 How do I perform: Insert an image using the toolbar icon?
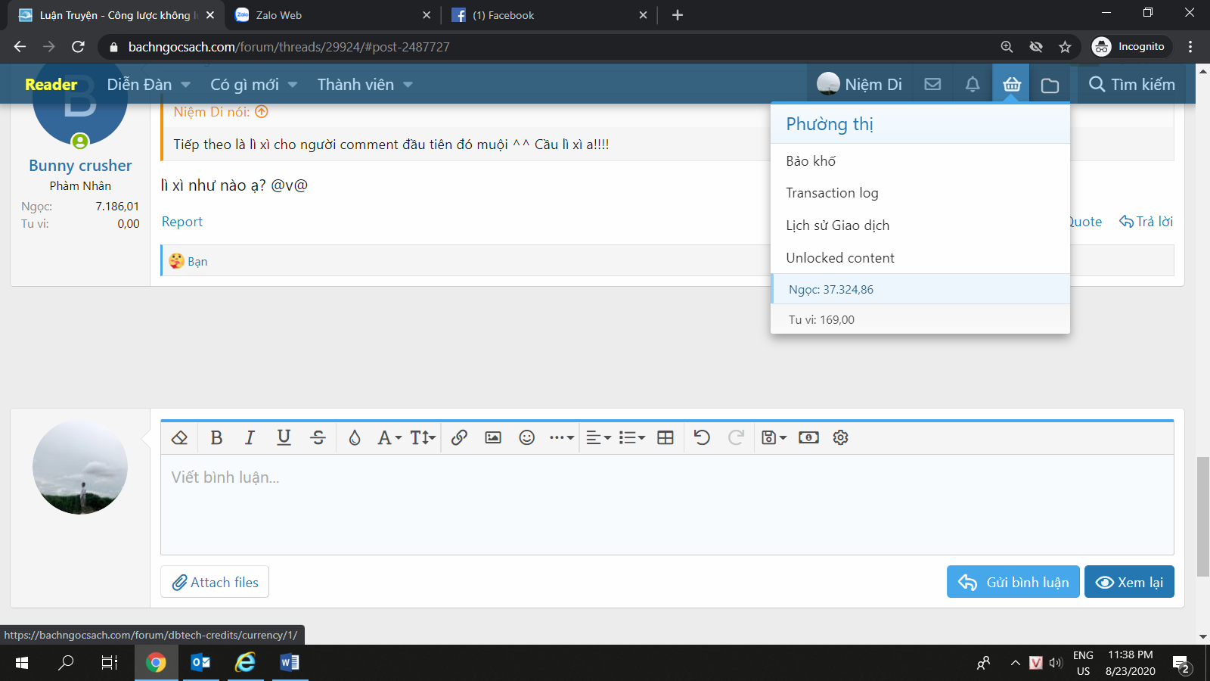[x=493, y=437]
